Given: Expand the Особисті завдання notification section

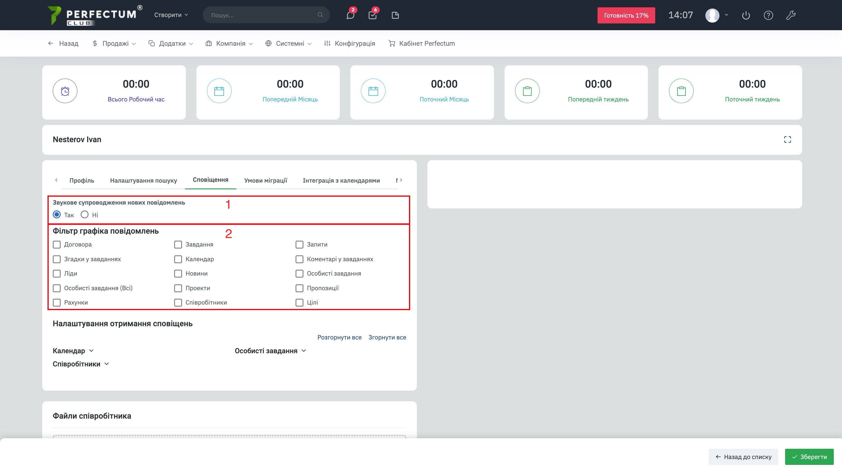Looking at the screenshot, I should click(x=270, y=351).
